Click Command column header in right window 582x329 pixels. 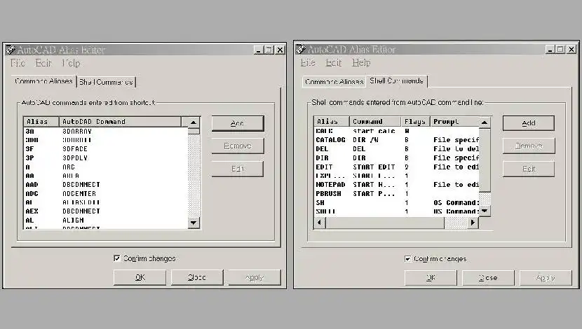[x=375, y=122]
